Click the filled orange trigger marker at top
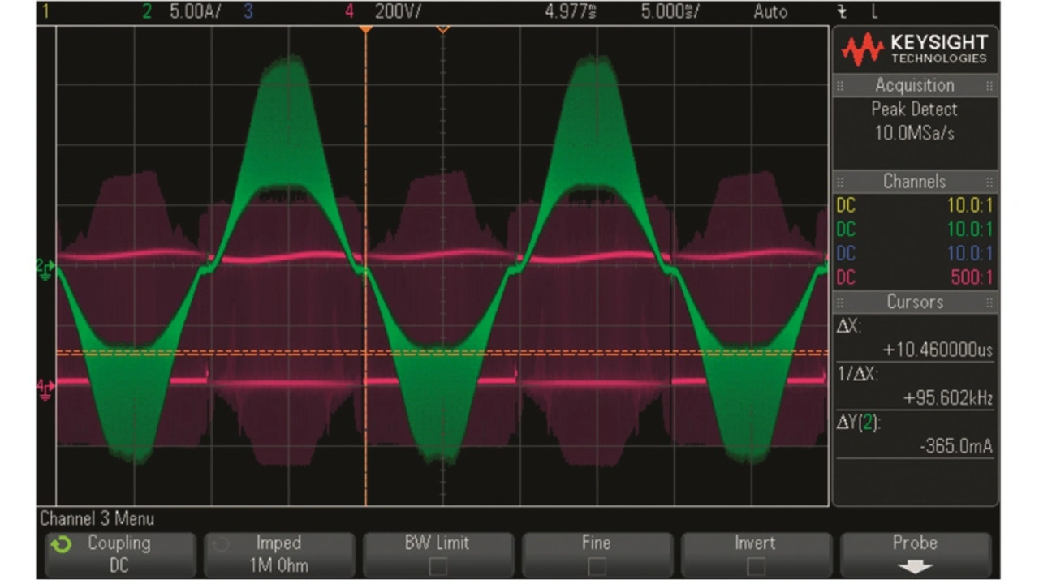Screen dimensions: 1039x584 pos(366,30)
